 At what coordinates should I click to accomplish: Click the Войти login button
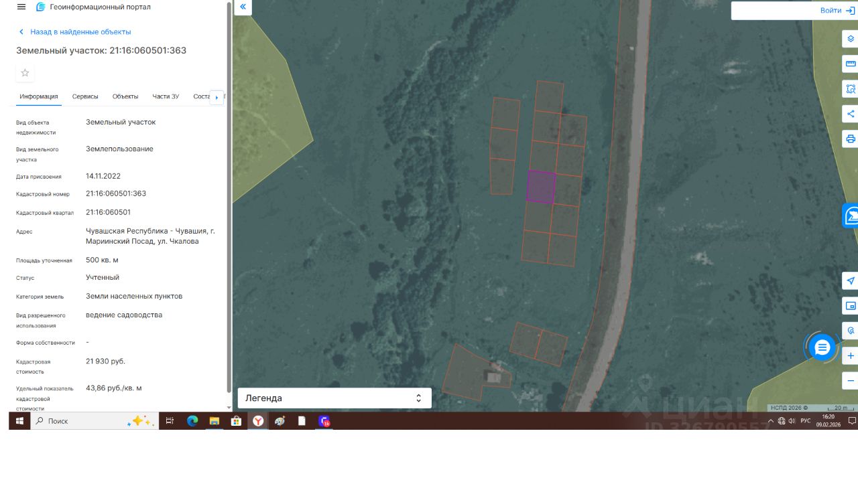(x=838, y=11)
